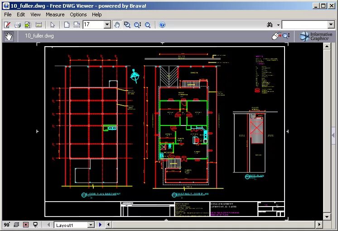Click the Print icon

[18, 25]
